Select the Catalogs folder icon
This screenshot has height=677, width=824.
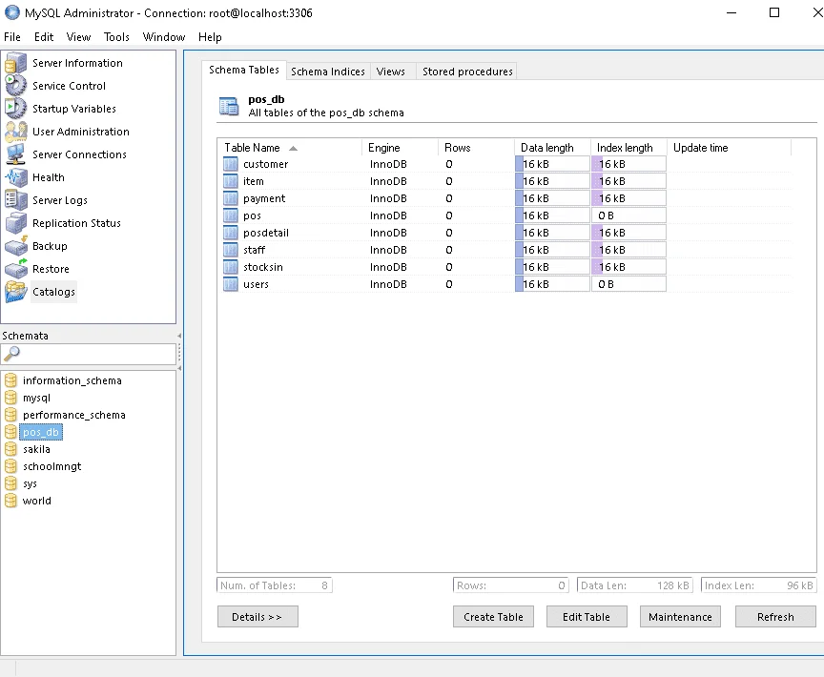click(16, 292)
